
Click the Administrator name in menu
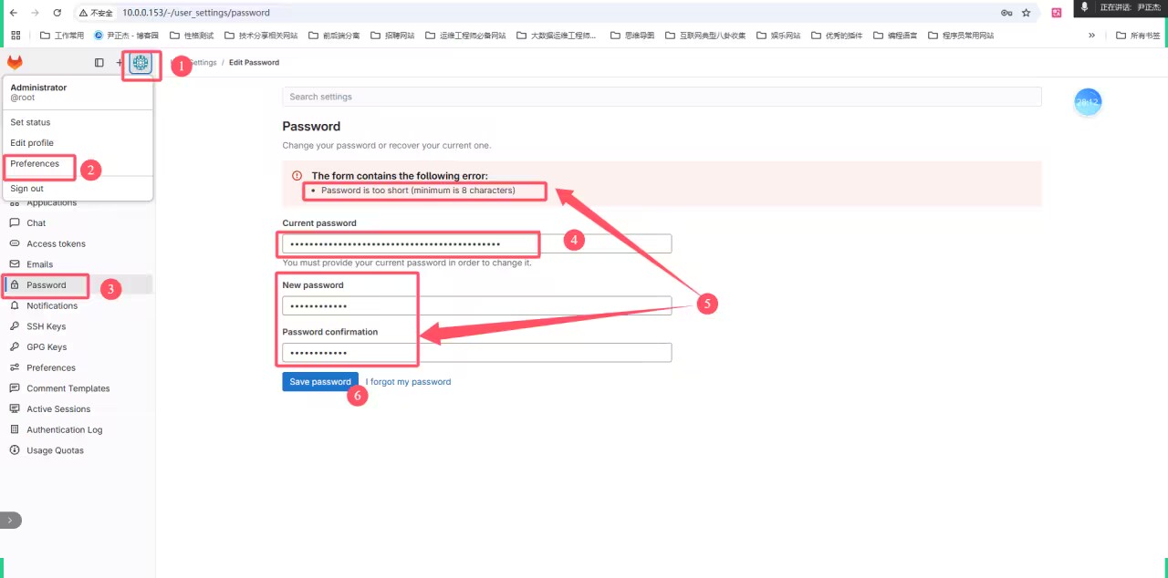click(x=38, y=88)
